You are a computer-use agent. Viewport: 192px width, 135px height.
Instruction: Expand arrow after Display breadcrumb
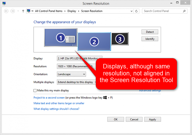[x=79, y=11]
